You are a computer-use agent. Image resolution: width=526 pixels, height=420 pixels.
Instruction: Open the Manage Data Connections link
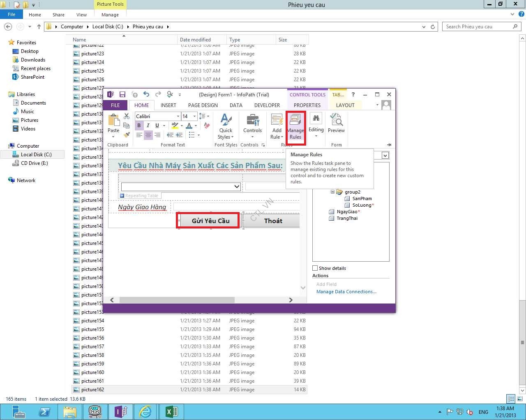pos(346,292)
